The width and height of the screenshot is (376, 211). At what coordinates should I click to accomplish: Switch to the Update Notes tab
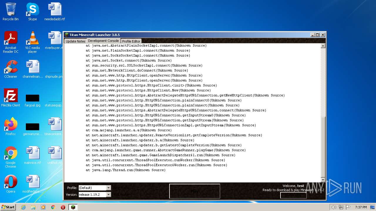tap(75, 41)
